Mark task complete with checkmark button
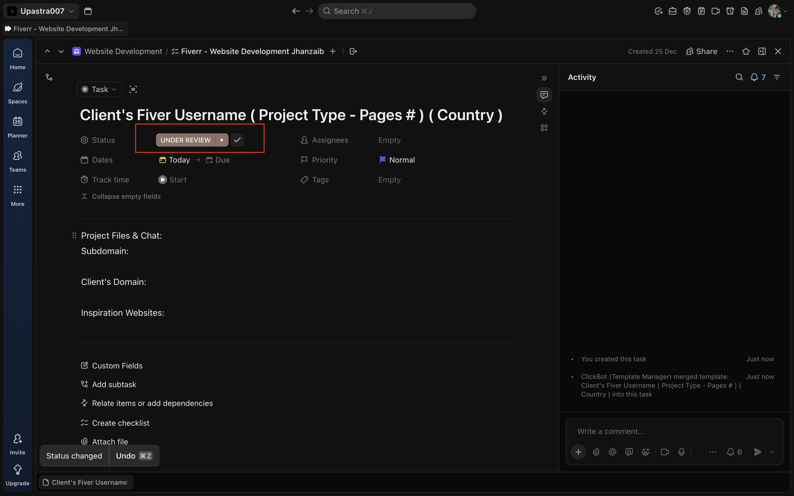 point(237,140)
